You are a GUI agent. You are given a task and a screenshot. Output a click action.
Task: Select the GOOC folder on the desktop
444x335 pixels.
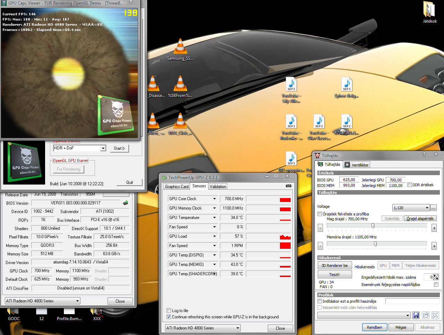click(x=14, y=315)
